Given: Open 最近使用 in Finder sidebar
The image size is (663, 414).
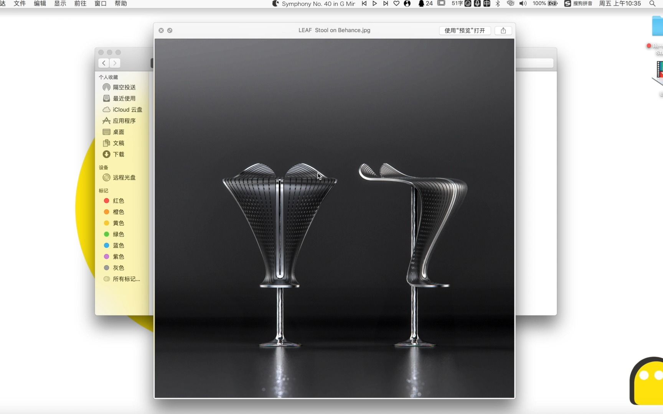Looking at the screenshot, I should click(119, 99).
